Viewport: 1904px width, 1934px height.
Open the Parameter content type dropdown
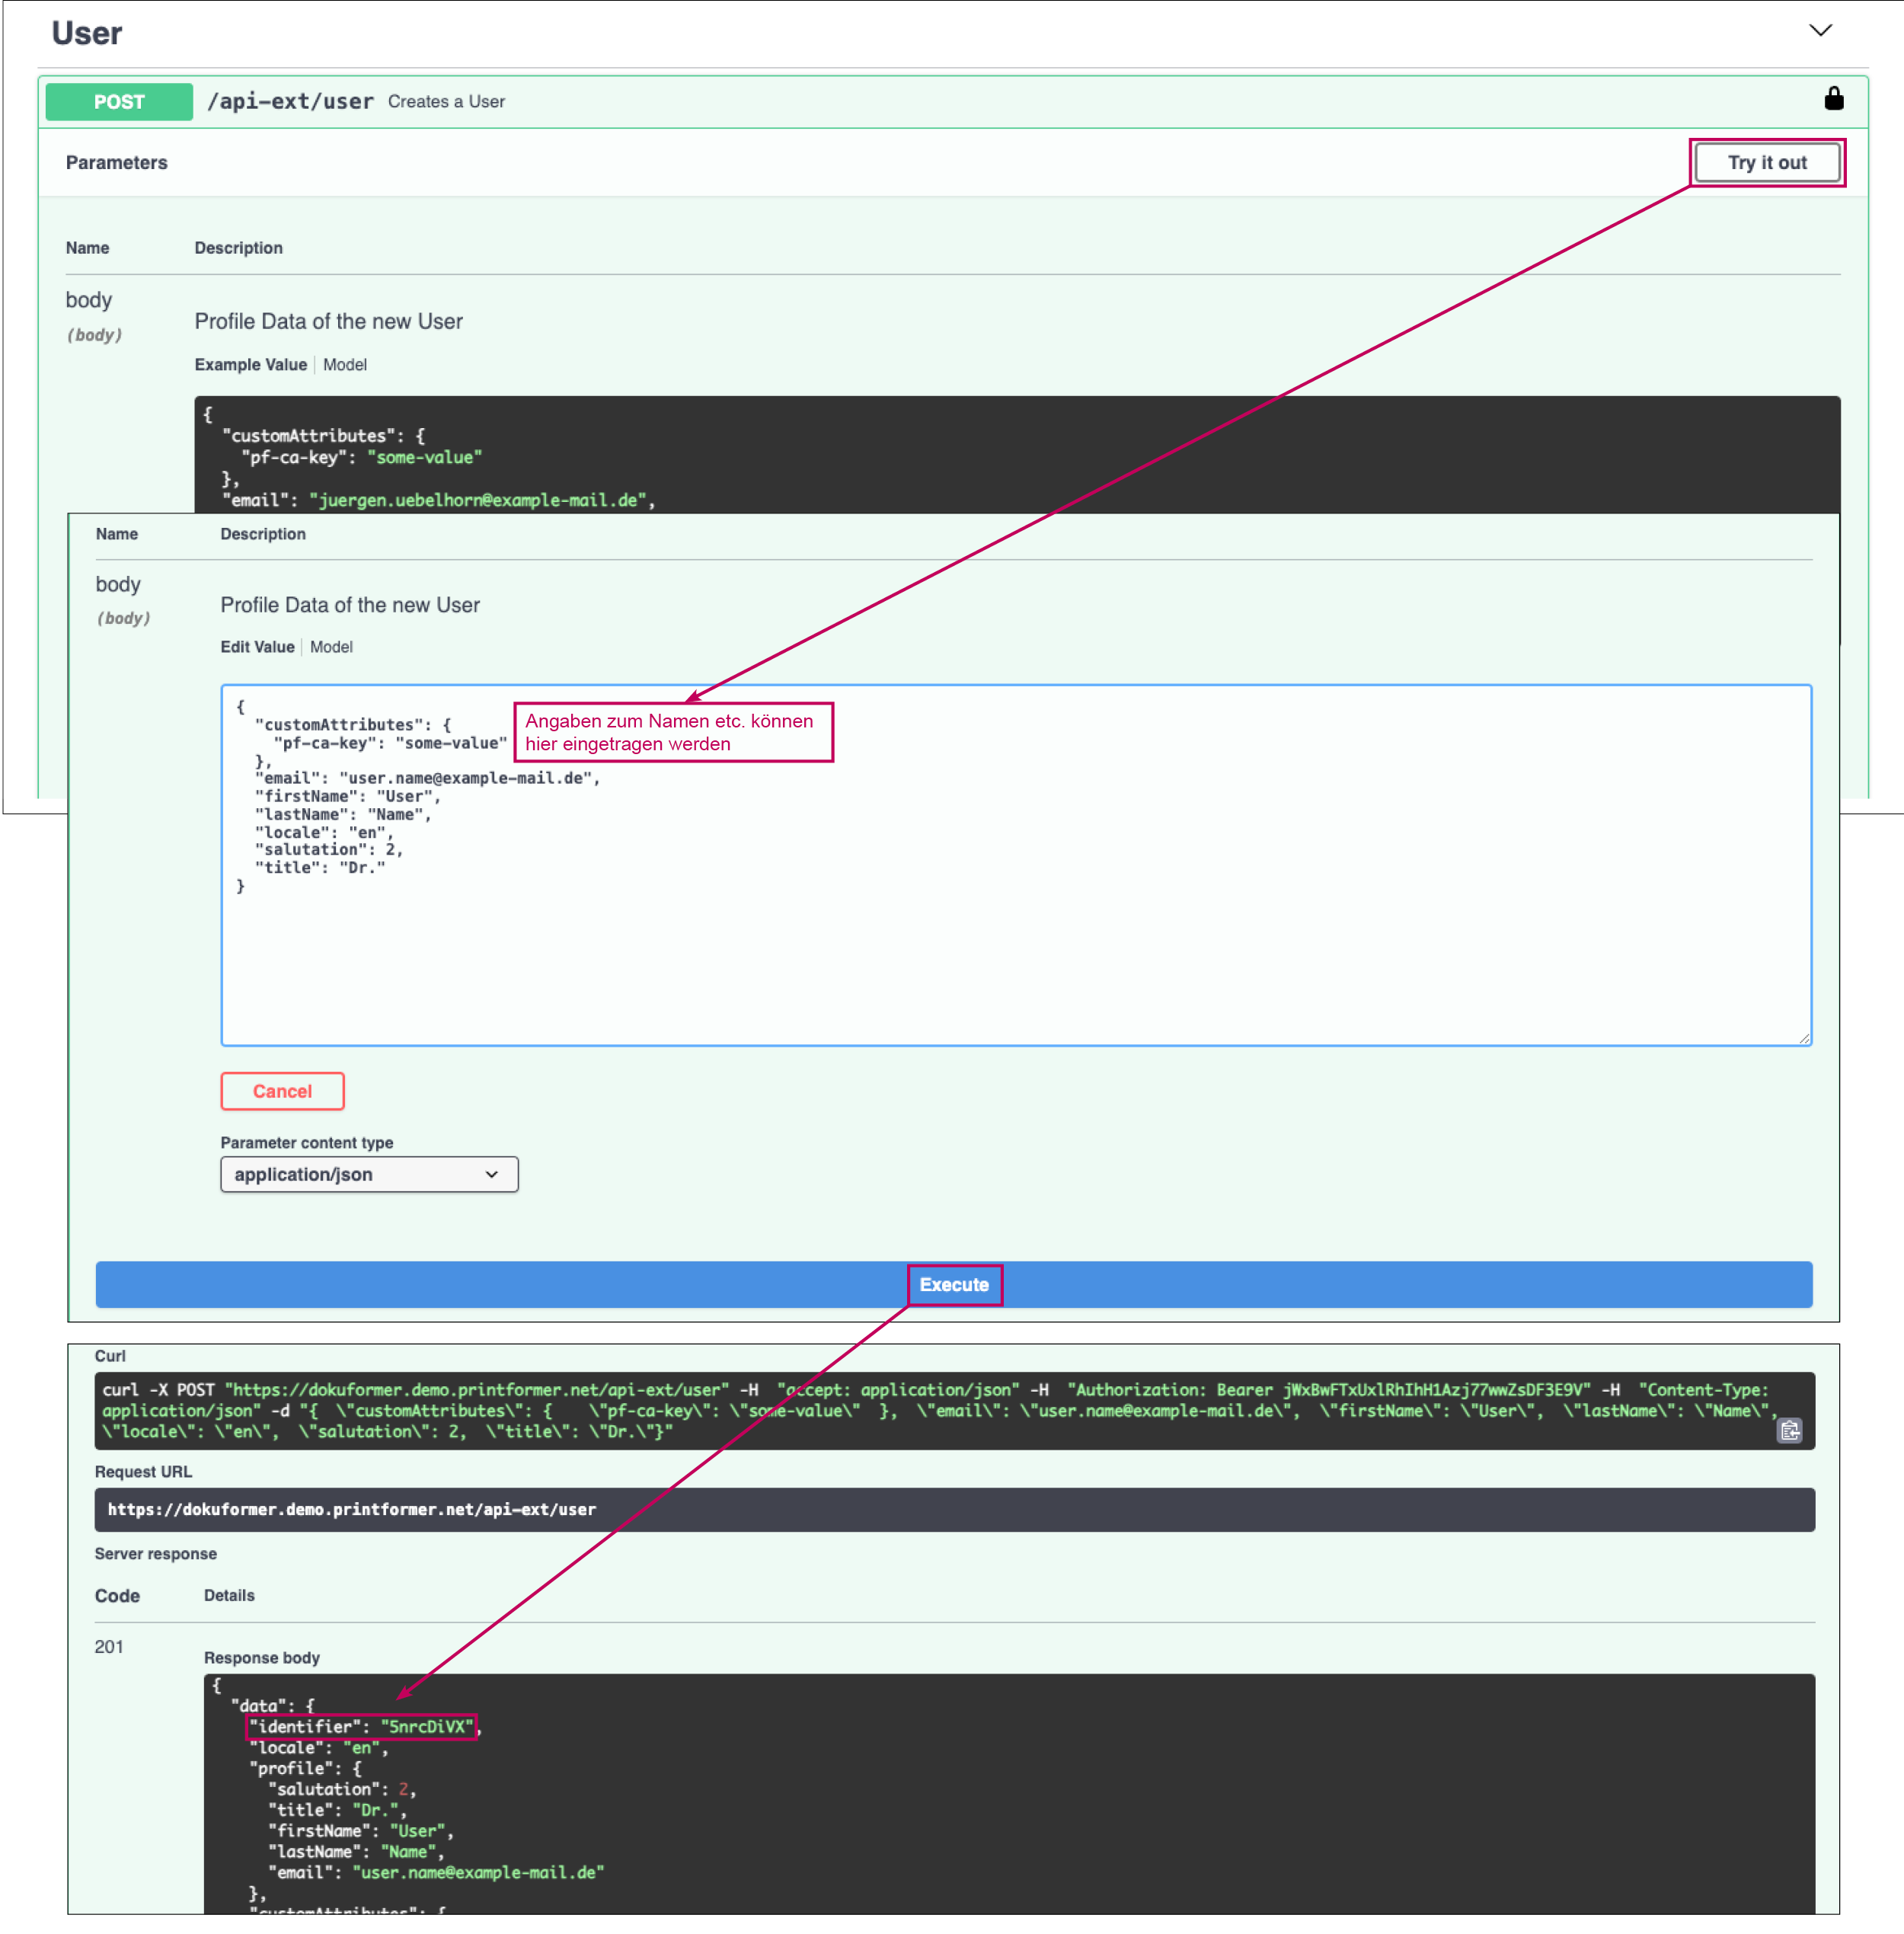point(368,1174)
